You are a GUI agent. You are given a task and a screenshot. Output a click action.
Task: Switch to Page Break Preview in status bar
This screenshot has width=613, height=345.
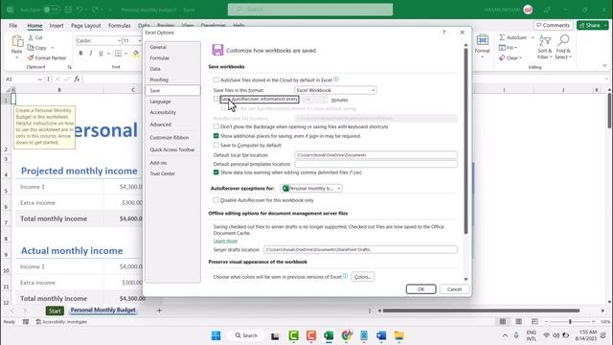pos(534,322)
